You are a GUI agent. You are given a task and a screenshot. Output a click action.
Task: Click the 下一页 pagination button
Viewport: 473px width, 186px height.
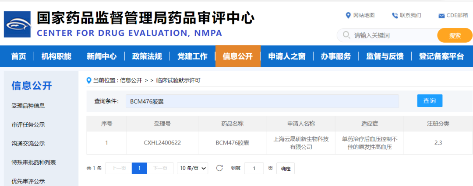[160, 168]
